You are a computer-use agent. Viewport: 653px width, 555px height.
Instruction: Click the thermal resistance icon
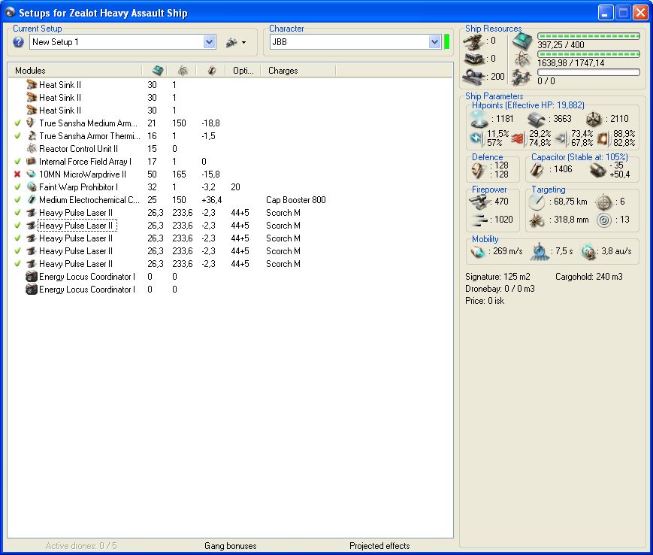518,138
